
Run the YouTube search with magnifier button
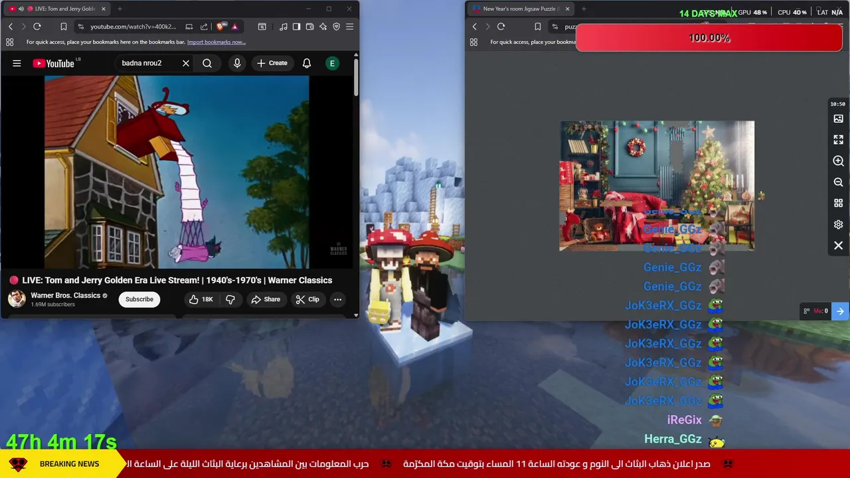[207, 63]
